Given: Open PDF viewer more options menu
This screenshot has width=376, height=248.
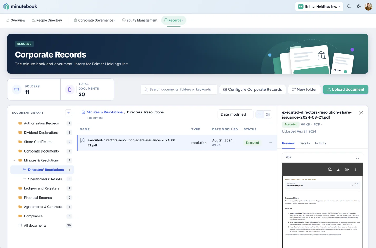Looking at the screenshot, I should 355,169.
